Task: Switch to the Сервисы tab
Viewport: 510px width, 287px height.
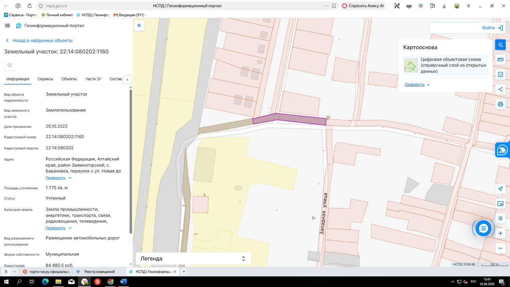Action: [45, 79]
